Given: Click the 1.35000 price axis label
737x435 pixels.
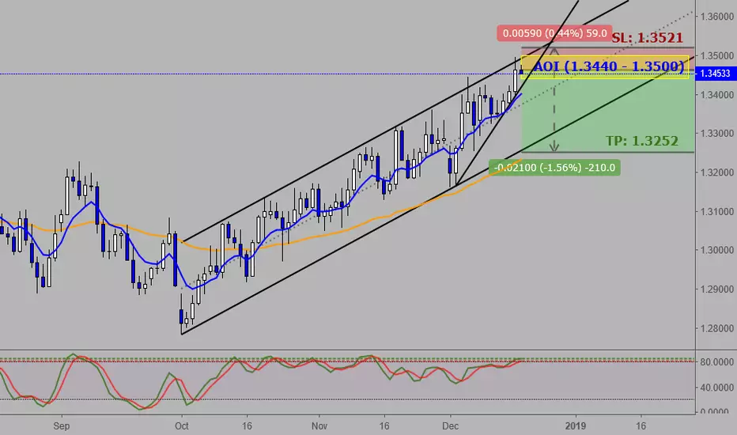Looking at the screenshot, I should click(716, 55).
